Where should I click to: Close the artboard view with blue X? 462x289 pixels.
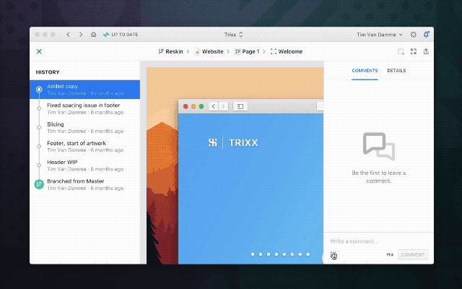pos(39,51)
